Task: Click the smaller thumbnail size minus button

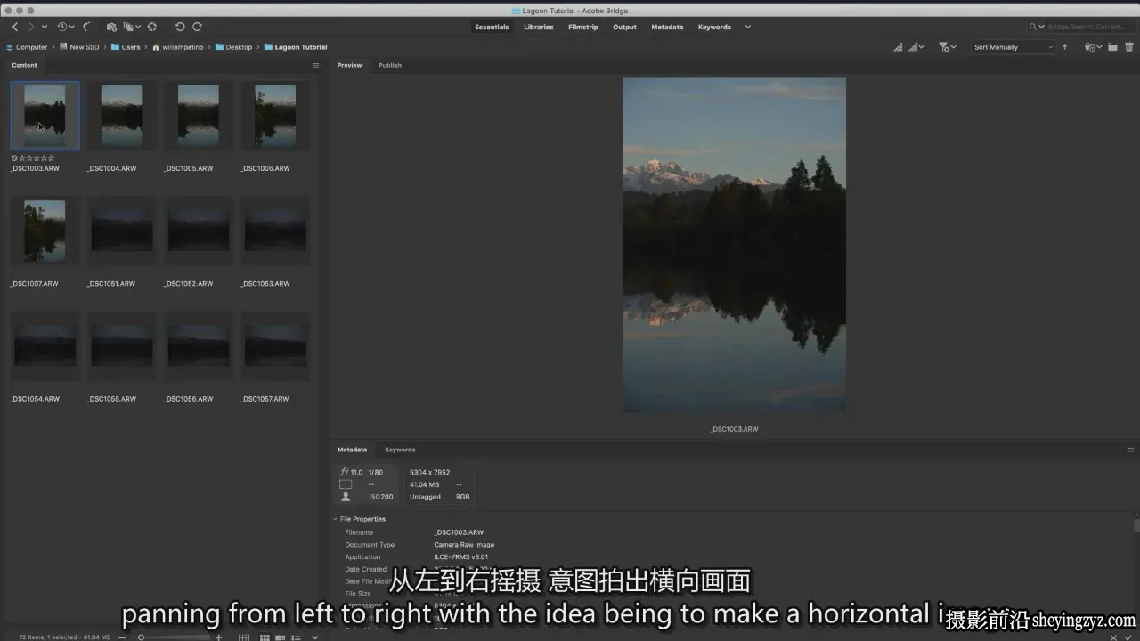Action: 122,637
